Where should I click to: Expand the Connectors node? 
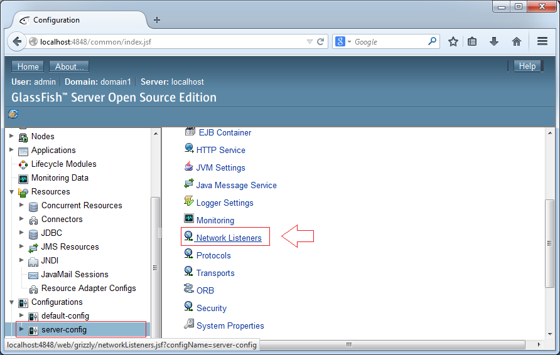click(21, 219)
